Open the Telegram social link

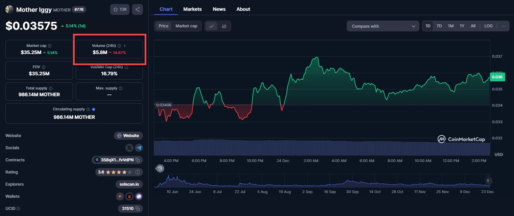coord(139,148)
